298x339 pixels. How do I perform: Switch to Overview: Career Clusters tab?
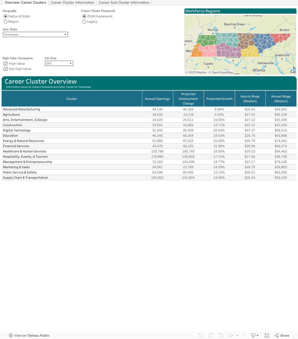[x=25, y=2]
